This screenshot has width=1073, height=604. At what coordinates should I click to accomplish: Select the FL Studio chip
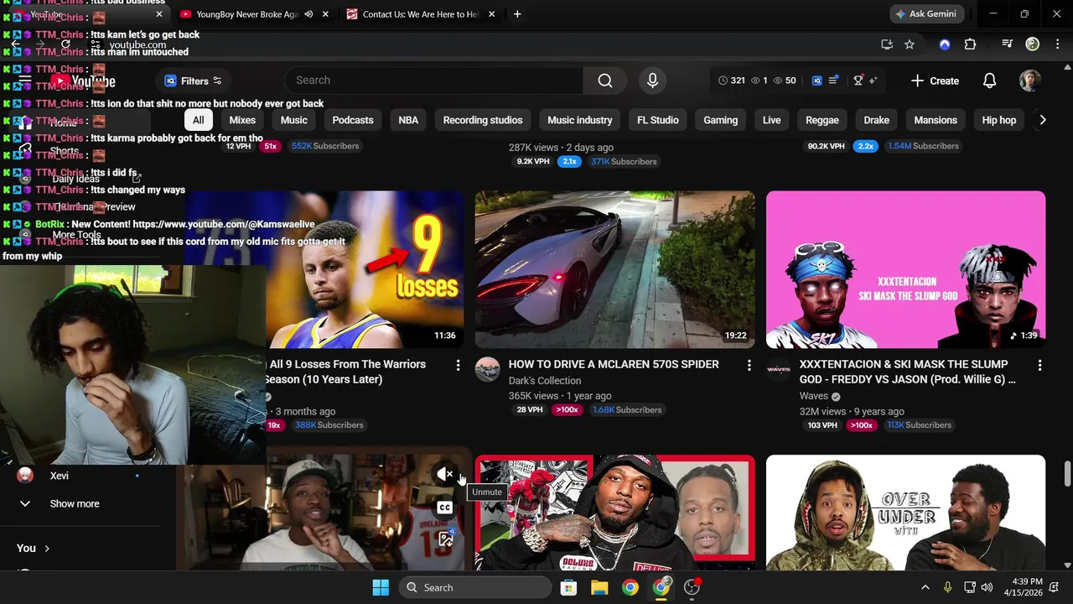pos(658,120)
